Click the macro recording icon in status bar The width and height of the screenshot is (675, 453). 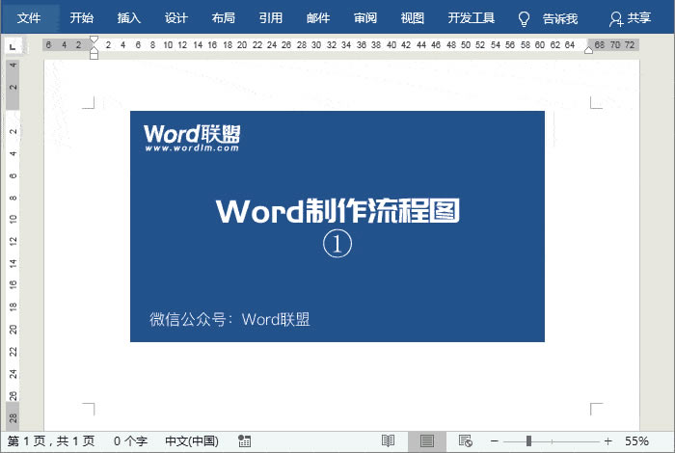pyautogui.click(x=244, y=440)
